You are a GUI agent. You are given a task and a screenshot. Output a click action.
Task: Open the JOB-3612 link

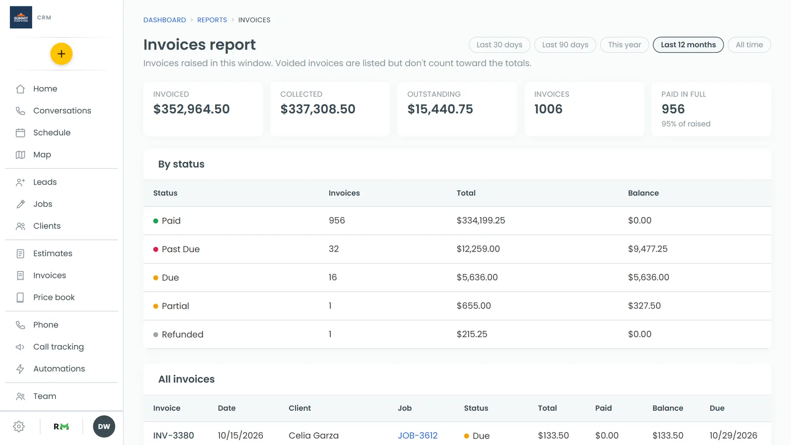pos(418,436)
